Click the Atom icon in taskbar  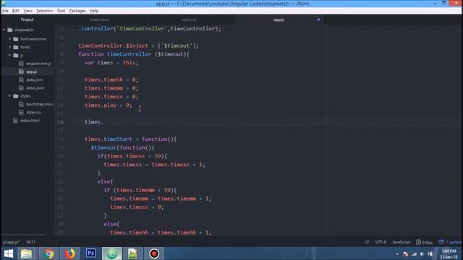pyautogui.click(x=112, y=253)
